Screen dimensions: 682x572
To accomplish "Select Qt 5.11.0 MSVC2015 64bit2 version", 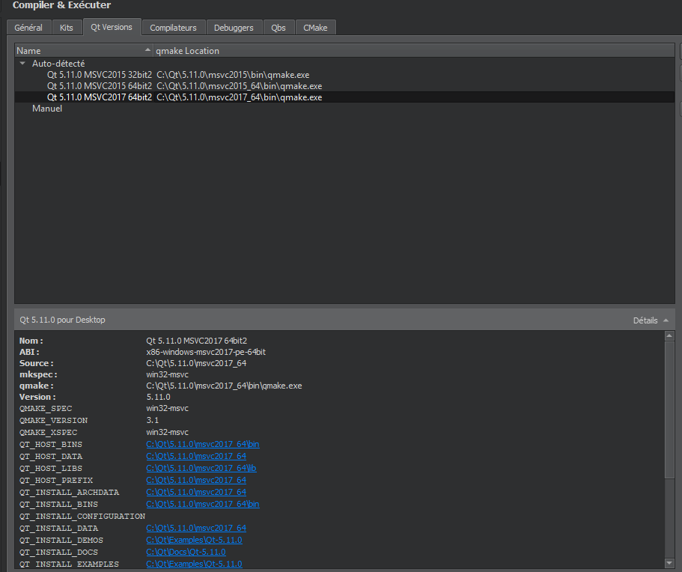I will tap(100, 86).
